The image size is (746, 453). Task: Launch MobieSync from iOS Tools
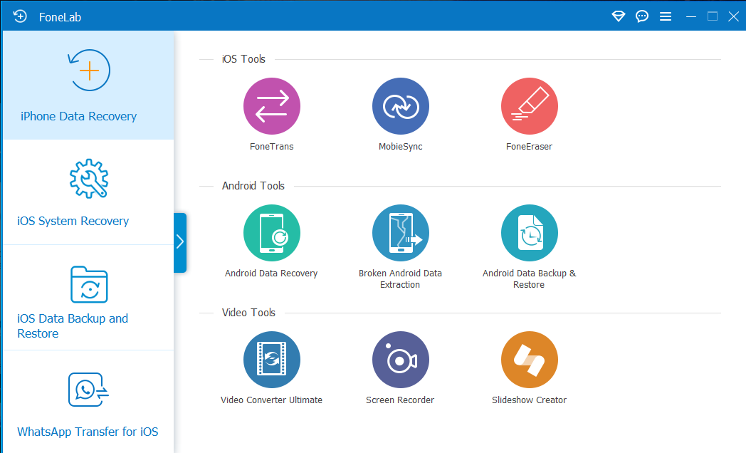(x=400, y=106)
